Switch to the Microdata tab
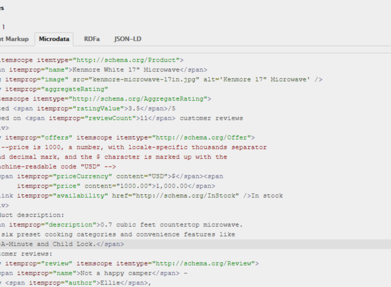Image resolution: width=391 pixels, height=287 pixels. coord(54,39)
